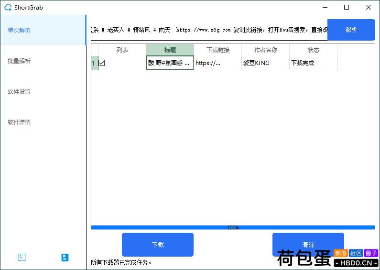Click the author cell 爱豆KING
Image resolution: width=380 pixels, height=270 pixels.
point(265,63)
